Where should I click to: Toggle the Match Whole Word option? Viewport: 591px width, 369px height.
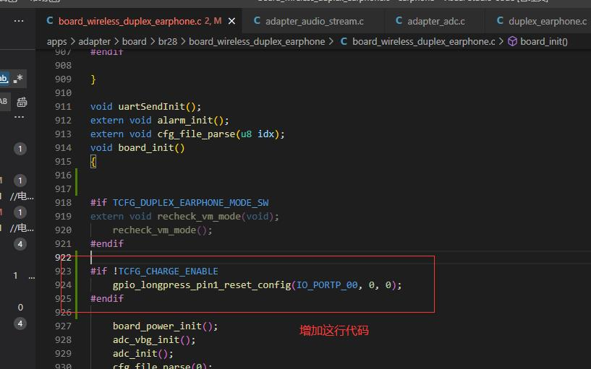[4, 79]
